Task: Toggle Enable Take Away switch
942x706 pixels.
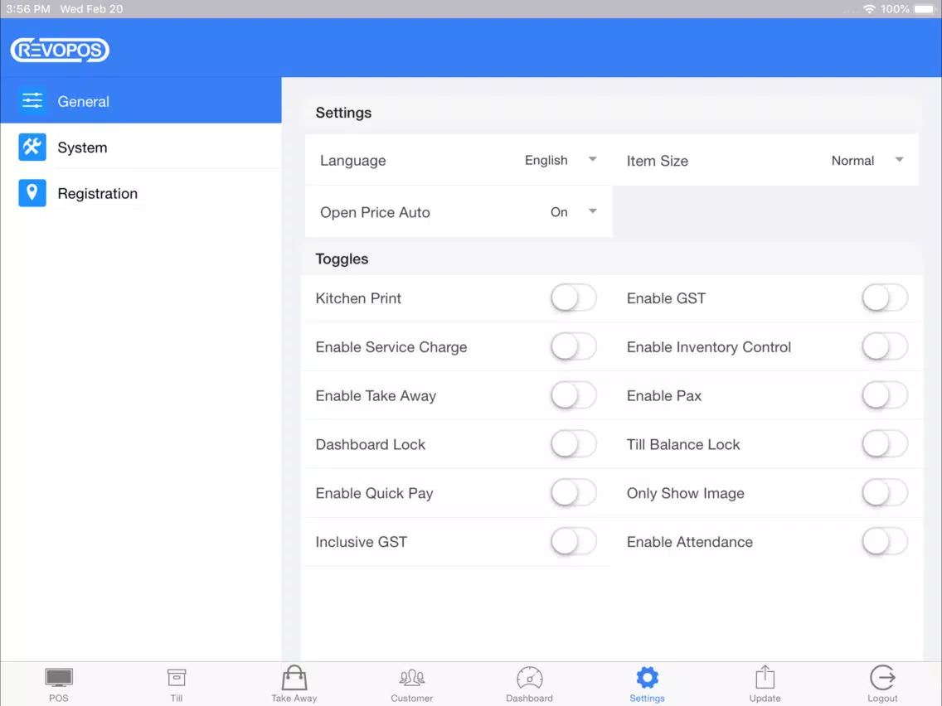Action: click(573, 395)
